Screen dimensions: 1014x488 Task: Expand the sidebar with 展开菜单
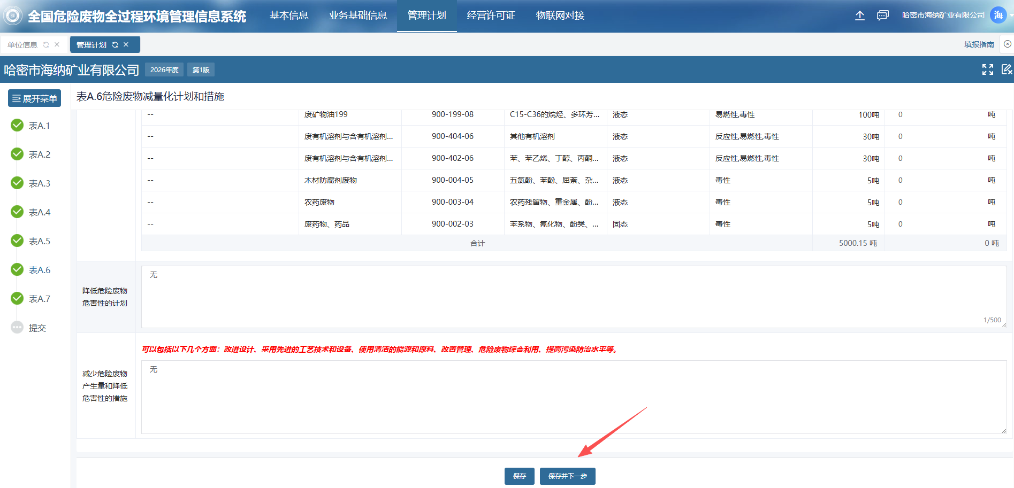35,98
